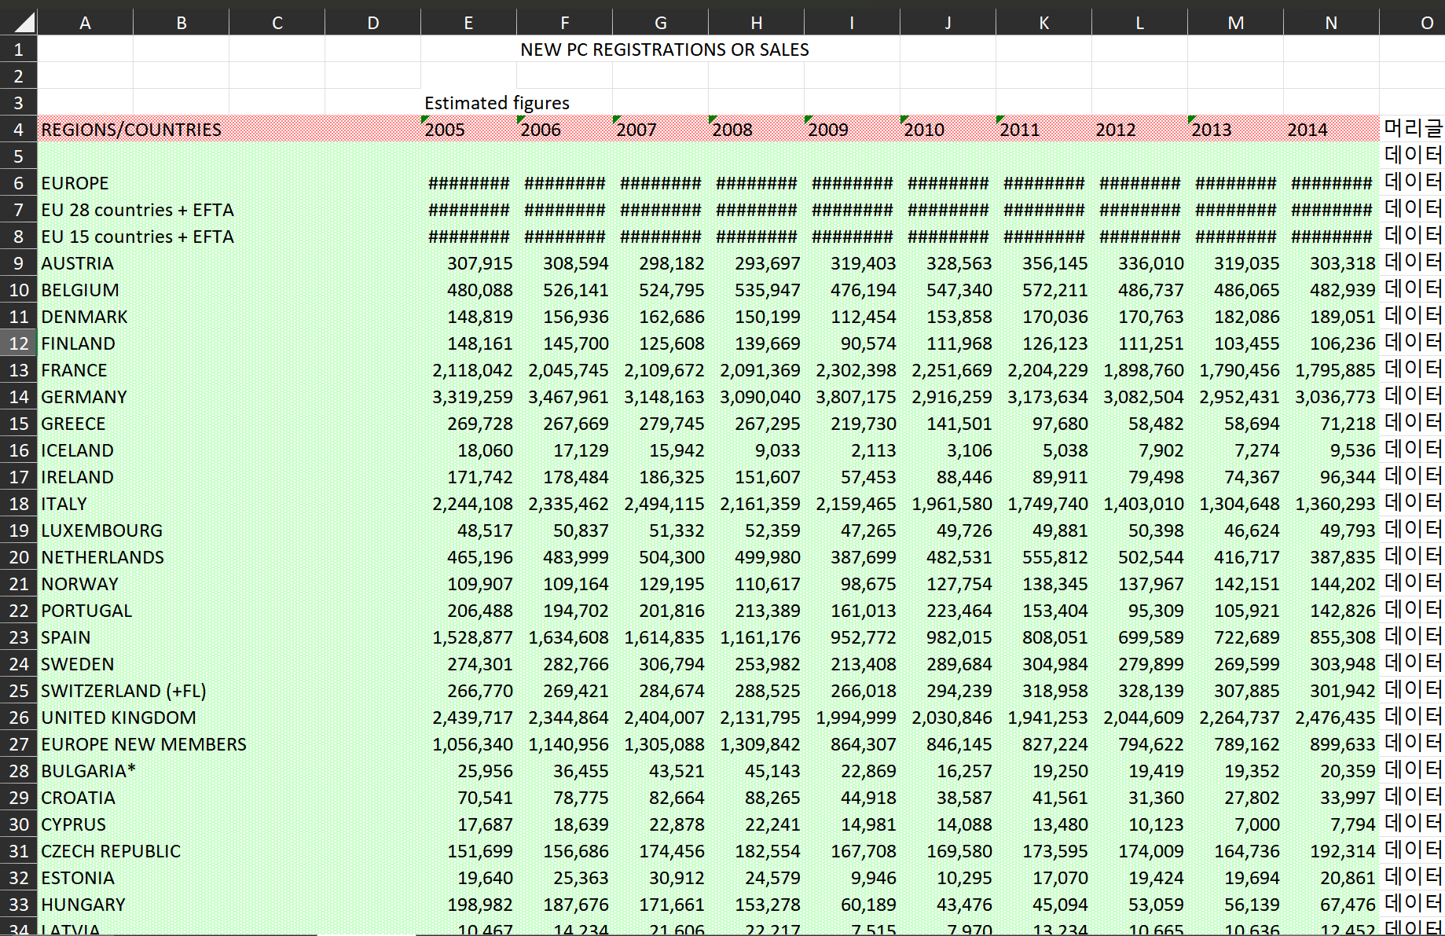Select 'EU 28 countries + EFTA' cell
The width and height of the screenshot is (1445, 936).
138,210
